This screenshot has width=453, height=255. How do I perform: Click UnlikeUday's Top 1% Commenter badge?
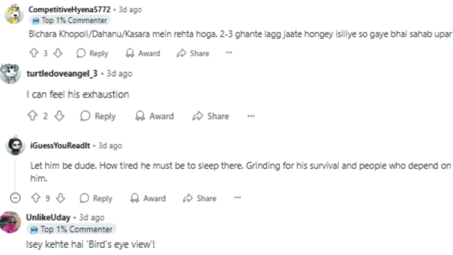(x=72, y=229)
